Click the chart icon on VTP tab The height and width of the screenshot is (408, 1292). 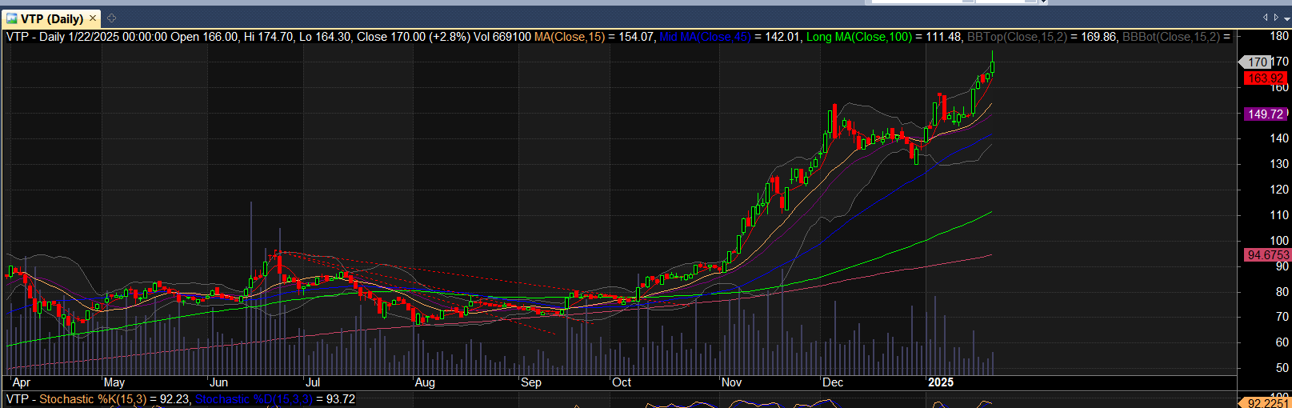tap(12, 18)
